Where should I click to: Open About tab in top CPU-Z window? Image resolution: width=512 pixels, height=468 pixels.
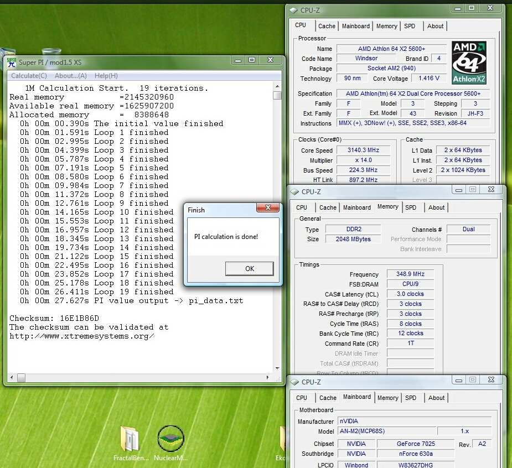click(436, 26)
